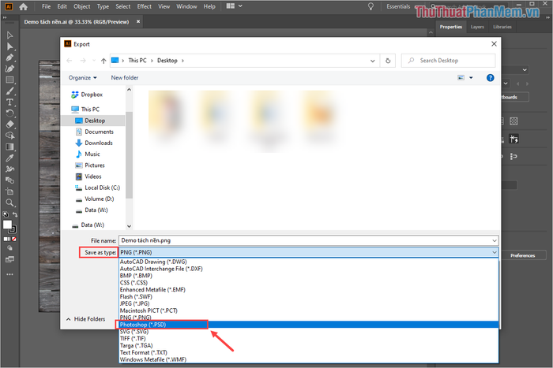
Task: Open the Discover lightbulb icon
Action: [x=371, y=6]
